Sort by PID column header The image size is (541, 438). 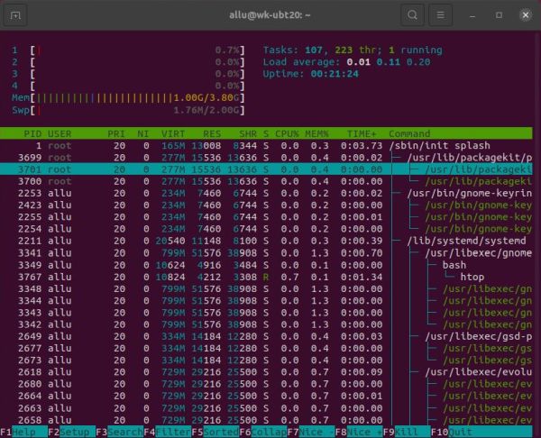[x=32, y=133]
